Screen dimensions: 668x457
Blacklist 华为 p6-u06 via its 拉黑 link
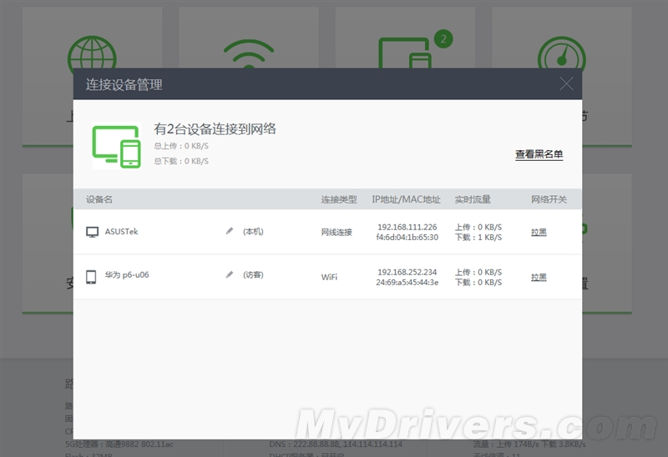pos(539,277)
